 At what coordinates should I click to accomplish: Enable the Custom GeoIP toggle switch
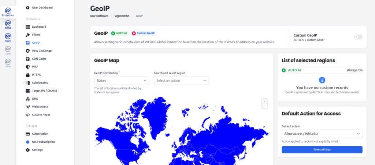point(358,37)
